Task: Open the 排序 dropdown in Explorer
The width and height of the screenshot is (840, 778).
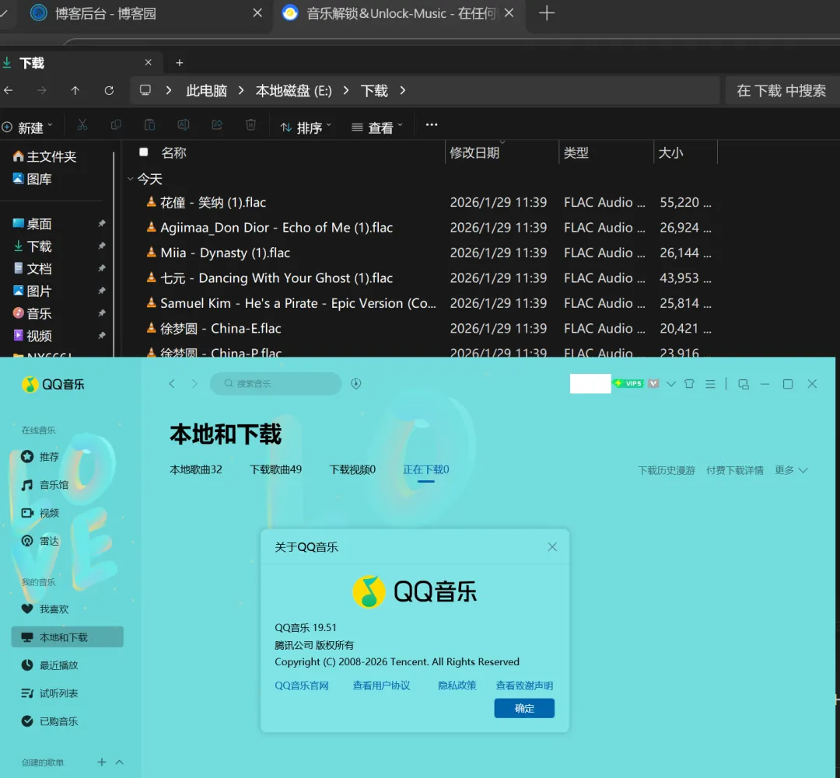Action: [x=306, y=127]
